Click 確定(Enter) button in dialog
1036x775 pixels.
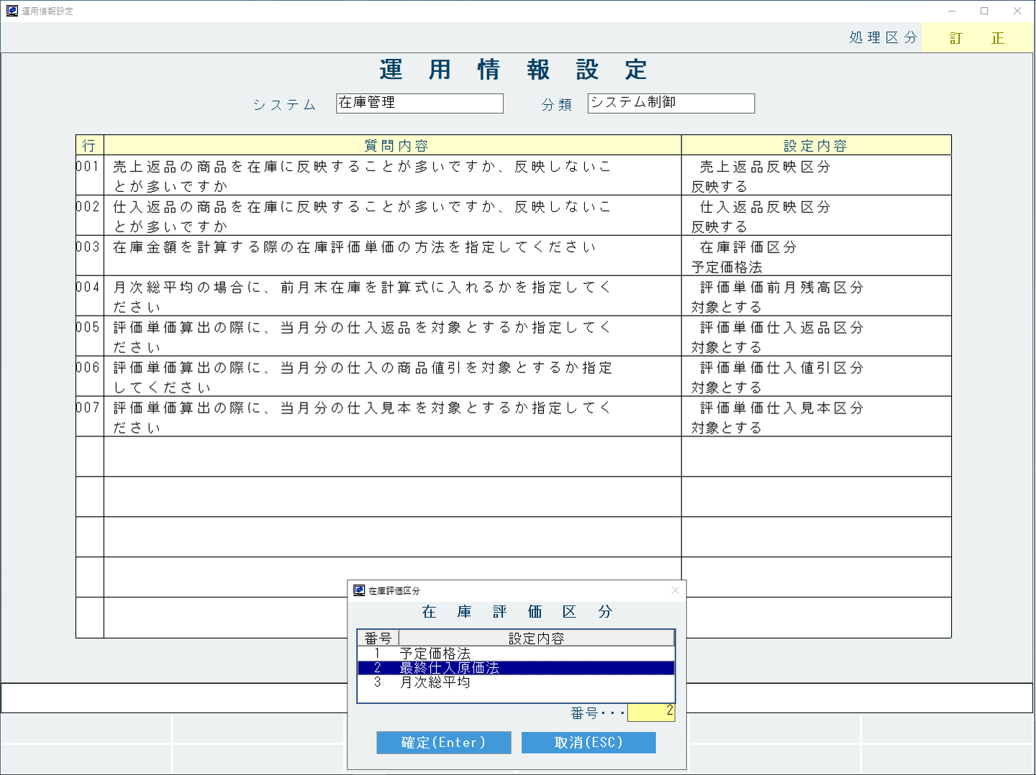(x=444, y=743)
